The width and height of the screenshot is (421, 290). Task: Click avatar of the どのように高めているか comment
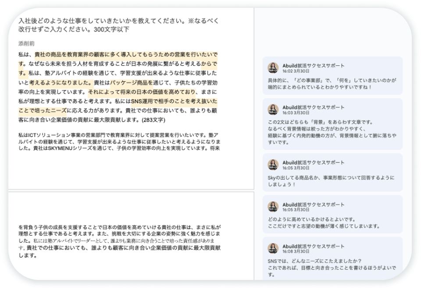273,207
